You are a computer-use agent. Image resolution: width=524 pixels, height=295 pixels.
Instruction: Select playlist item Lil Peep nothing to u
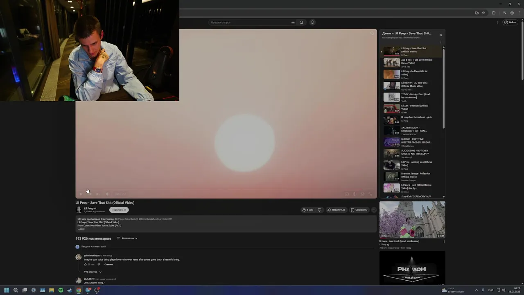[x=411, y=165]
